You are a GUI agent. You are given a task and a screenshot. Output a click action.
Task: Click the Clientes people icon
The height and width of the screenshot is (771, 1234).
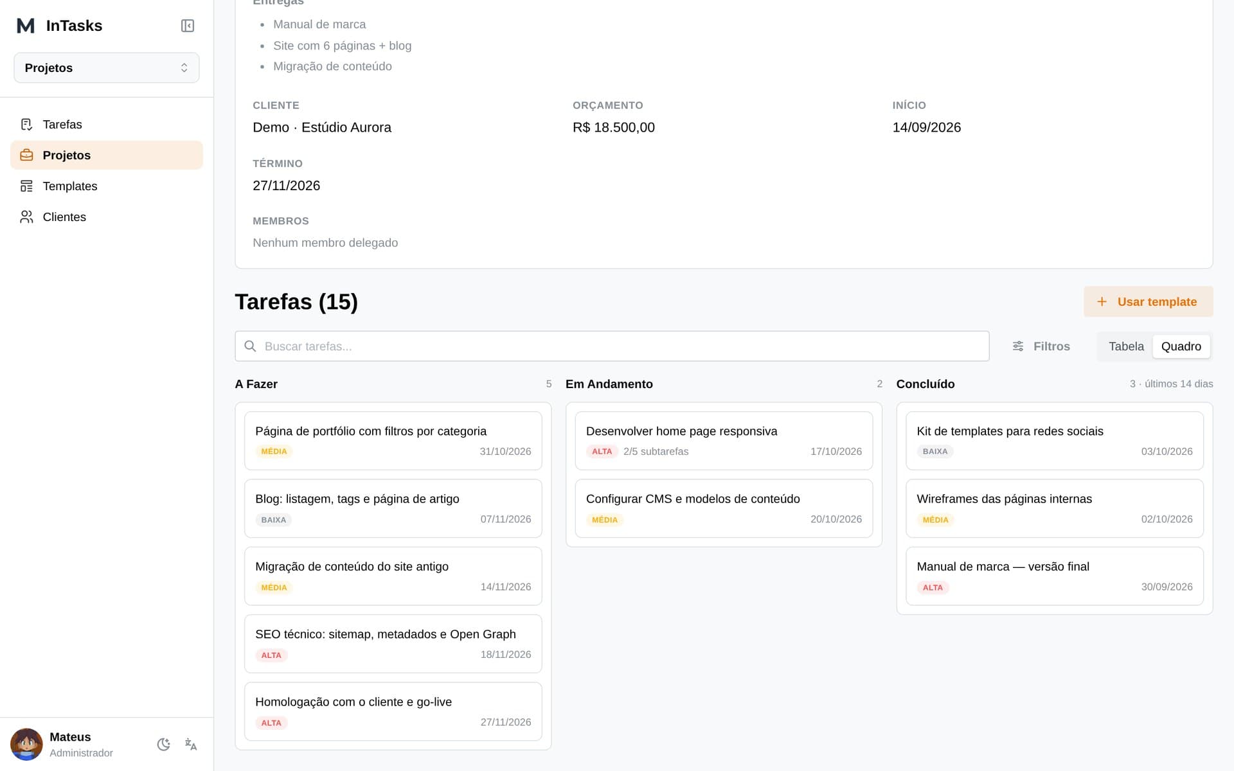pyautogui.click(x=26, y=217)
